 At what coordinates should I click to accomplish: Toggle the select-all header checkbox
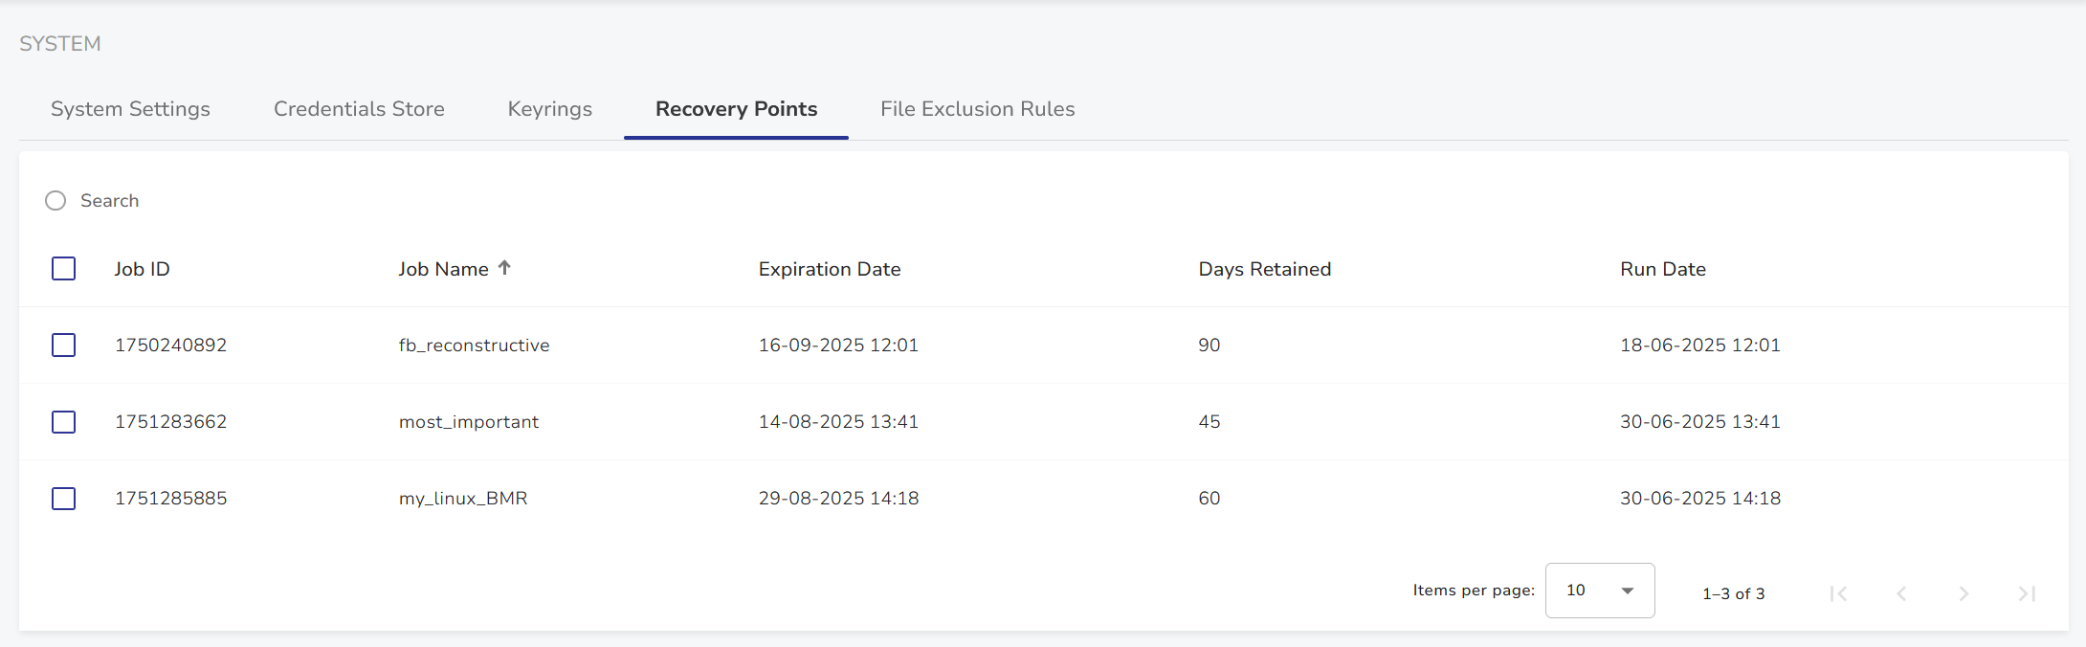[x=64, y=269]
